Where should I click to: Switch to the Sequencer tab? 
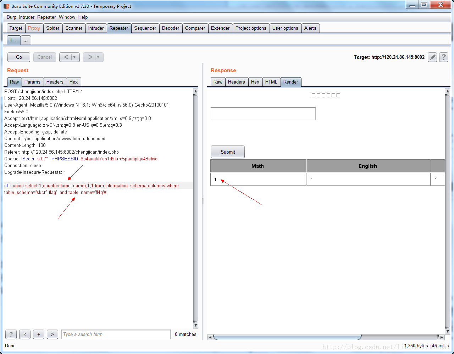[x=145, y=28]
